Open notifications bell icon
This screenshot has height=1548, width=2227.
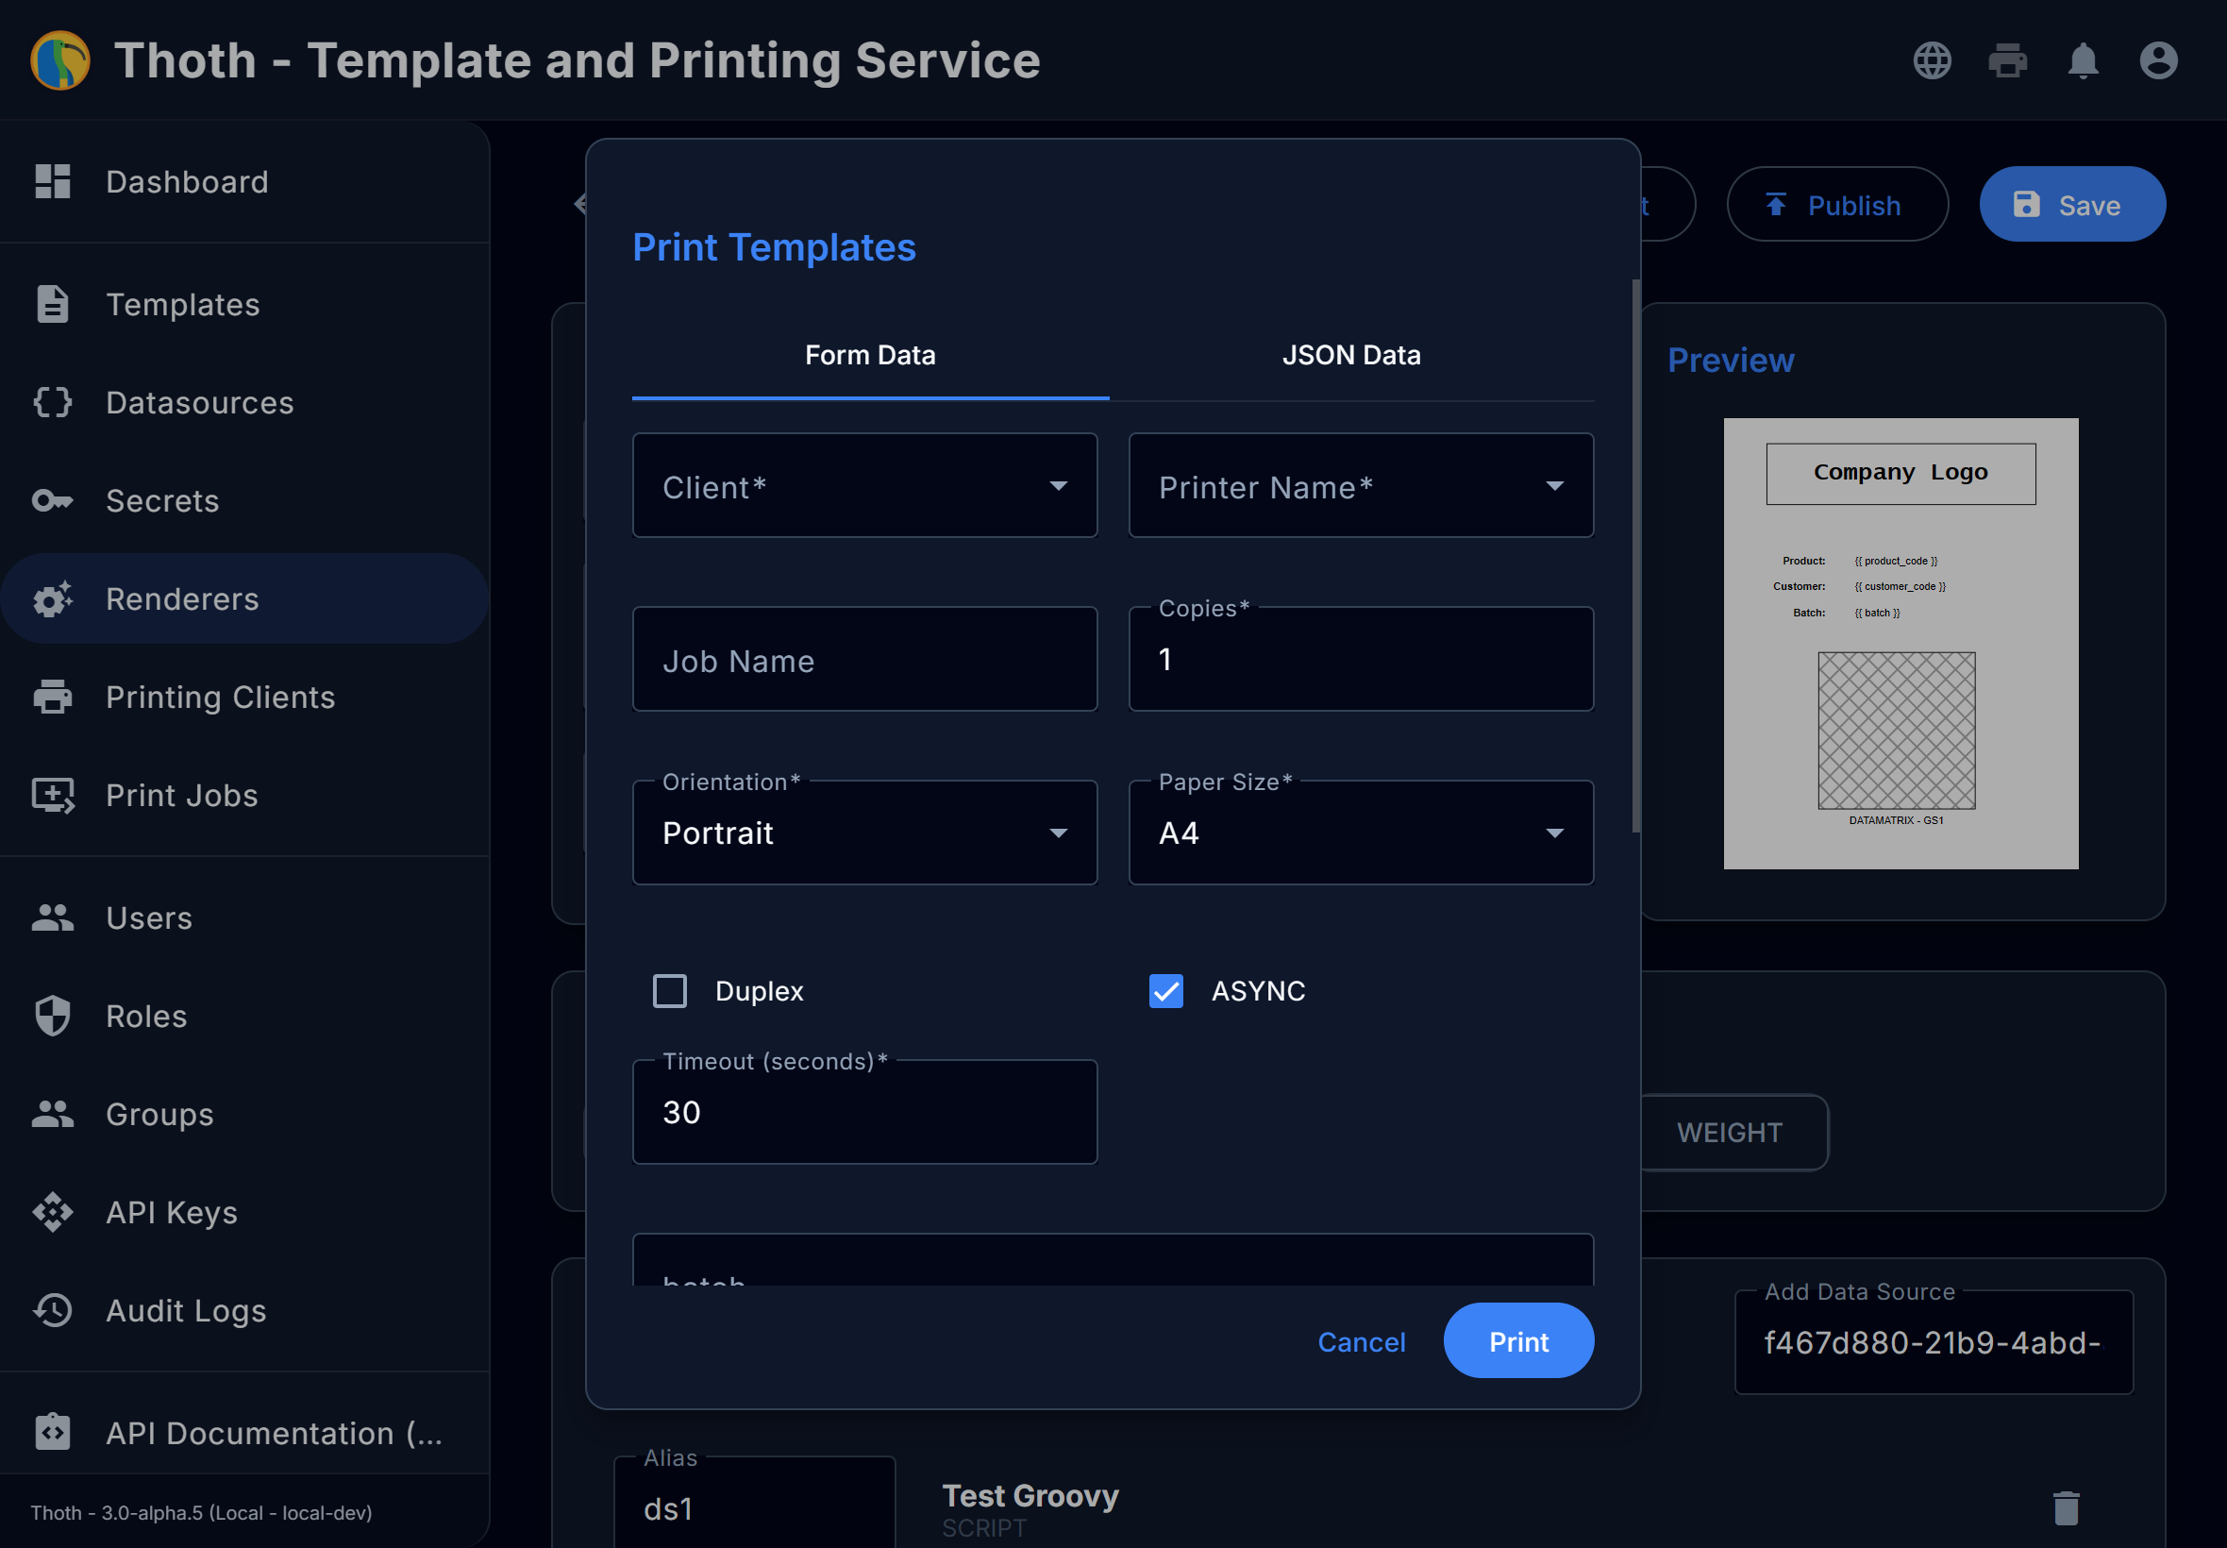coord(2083,60)
